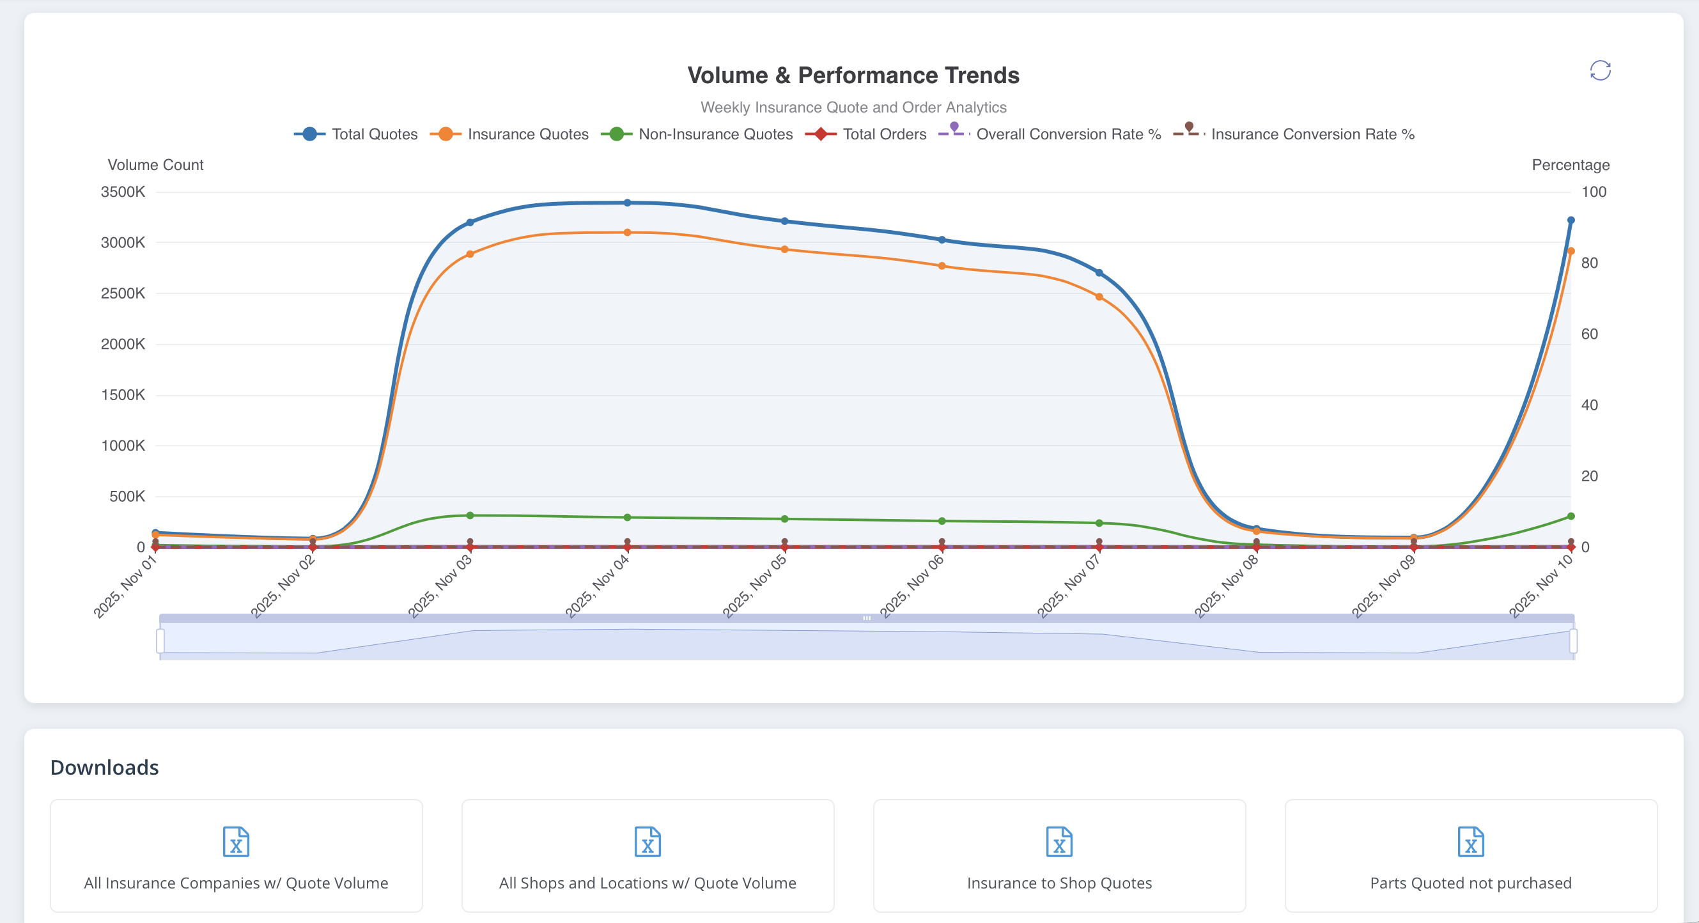Click the zoom slider top drag bar
The image size is (1699, 923).
point(866,618)
